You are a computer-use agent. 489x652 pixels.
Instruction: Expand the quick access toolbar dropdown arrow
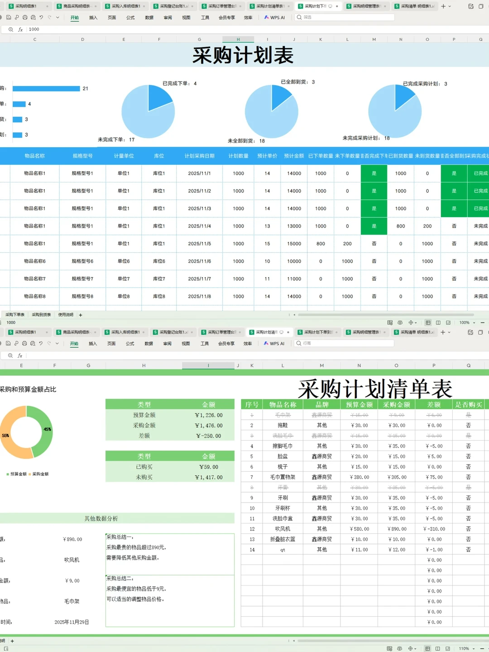click(57, 17)
